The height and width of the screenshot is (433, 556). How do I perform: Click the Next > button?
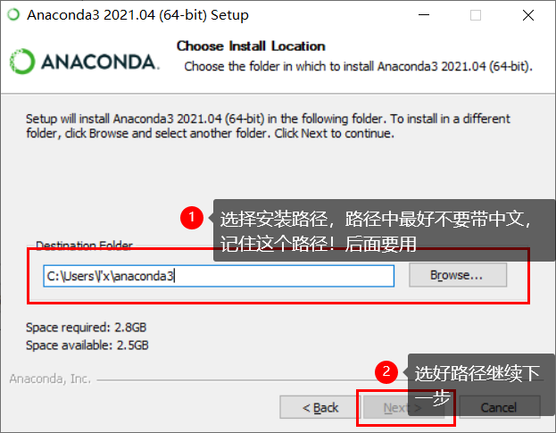(403, 407)
